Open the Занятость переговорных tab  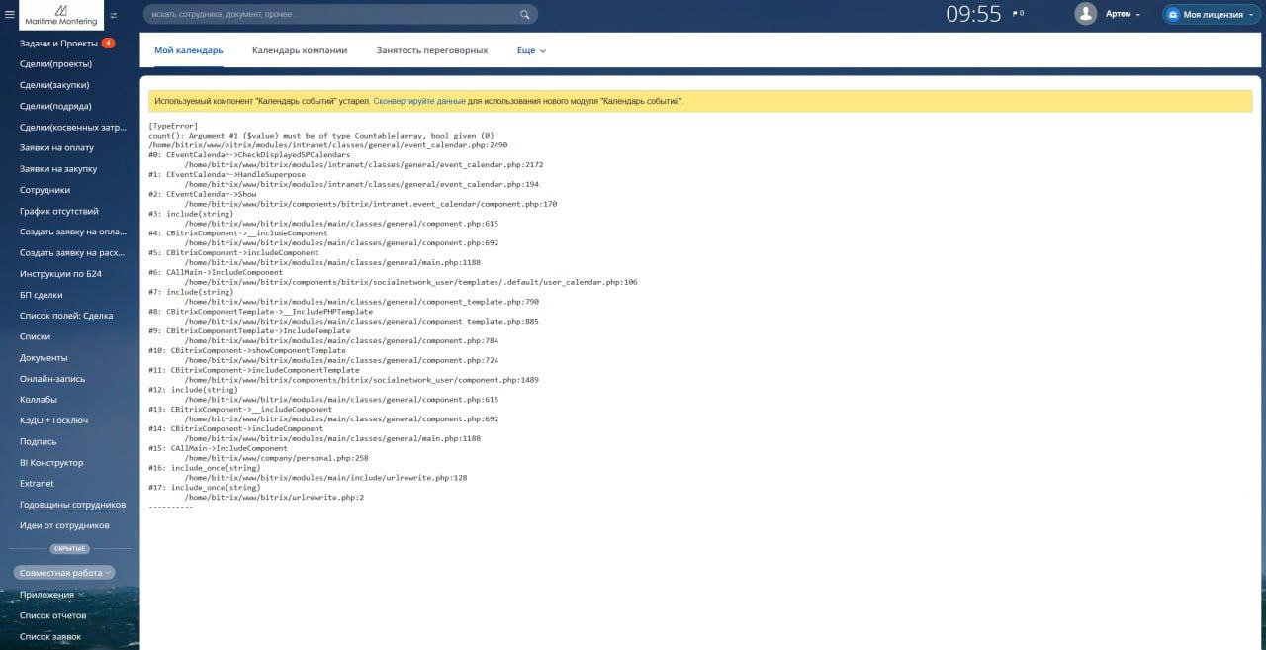click(432, 50)
